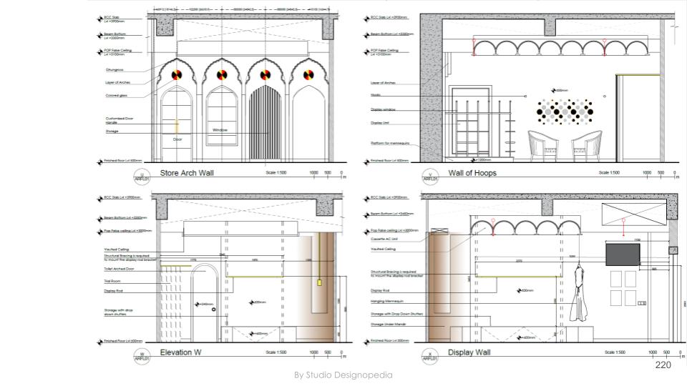
Task: Select the Wall of Hoops title
Action: (x=472, y=173)
